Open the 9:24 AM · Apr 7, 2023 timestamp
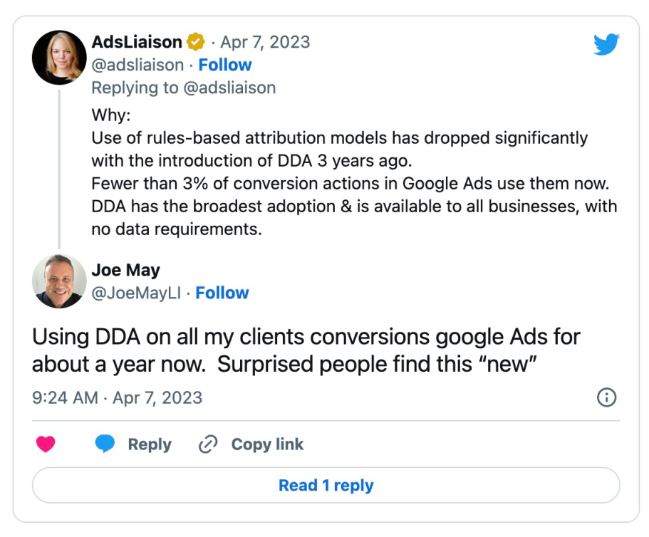Viewport: 649px width, 537px height. (x=118, y=397)
